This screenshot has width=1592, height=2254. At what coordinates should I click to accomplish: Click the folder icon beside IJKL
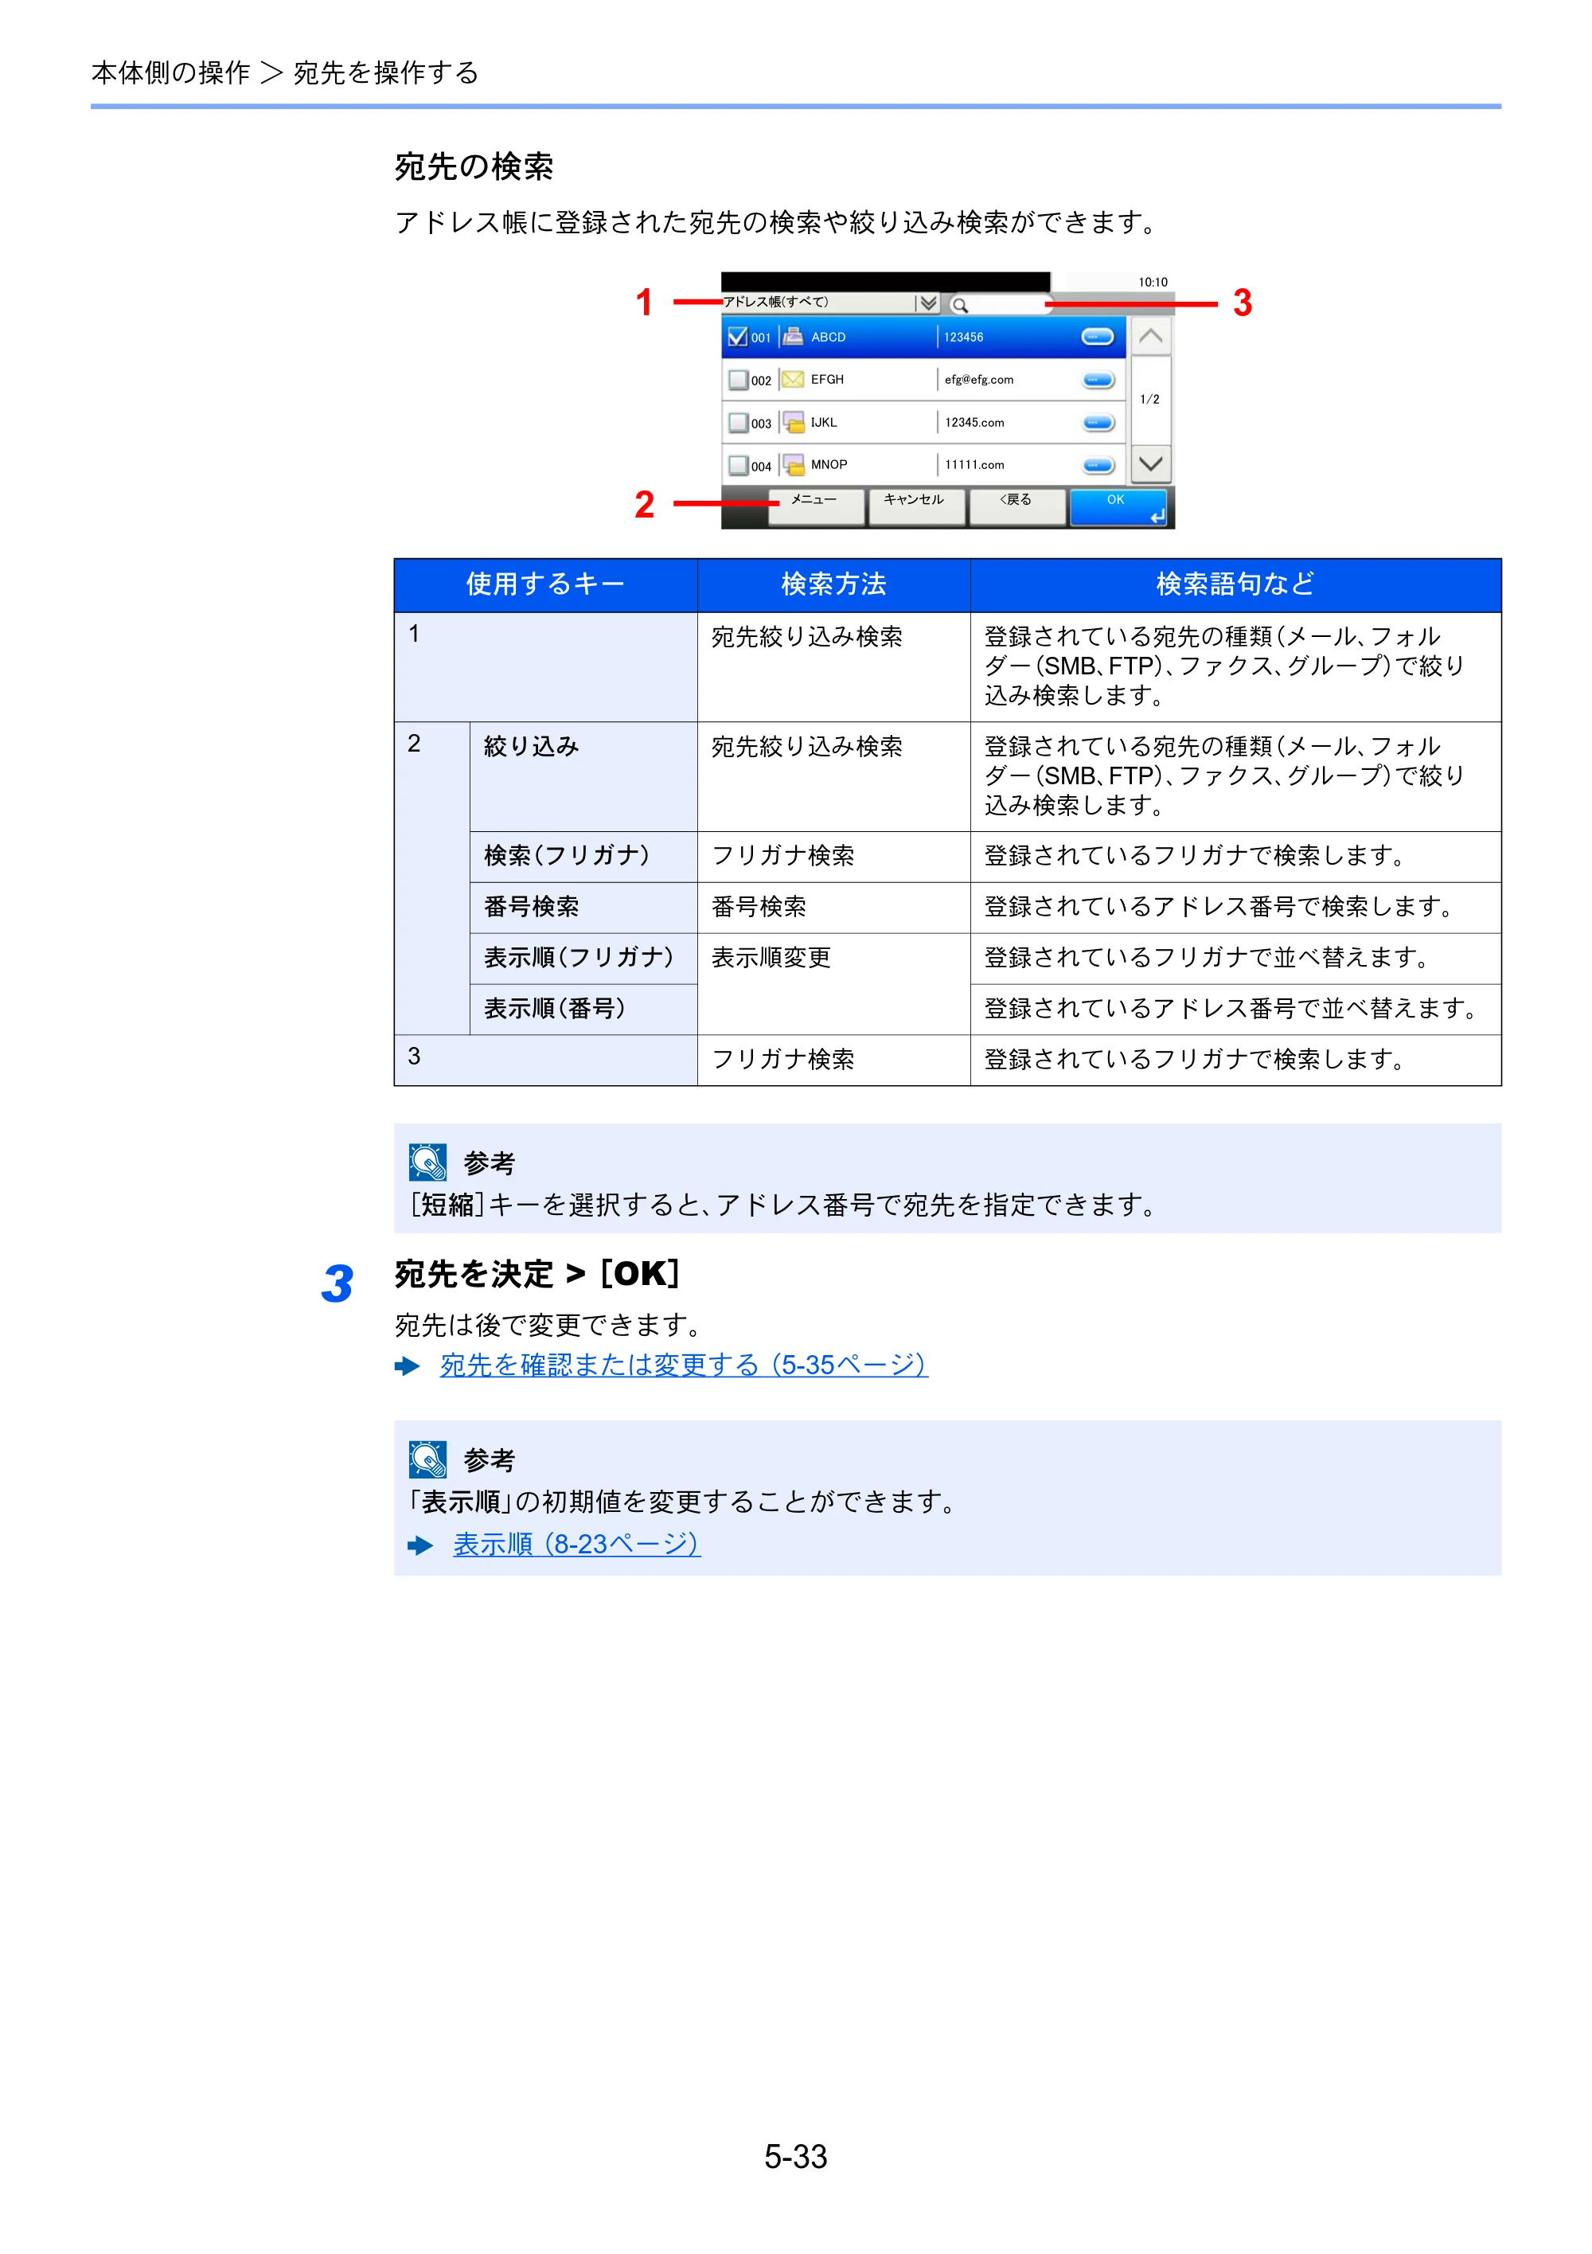tap(793, 423)
